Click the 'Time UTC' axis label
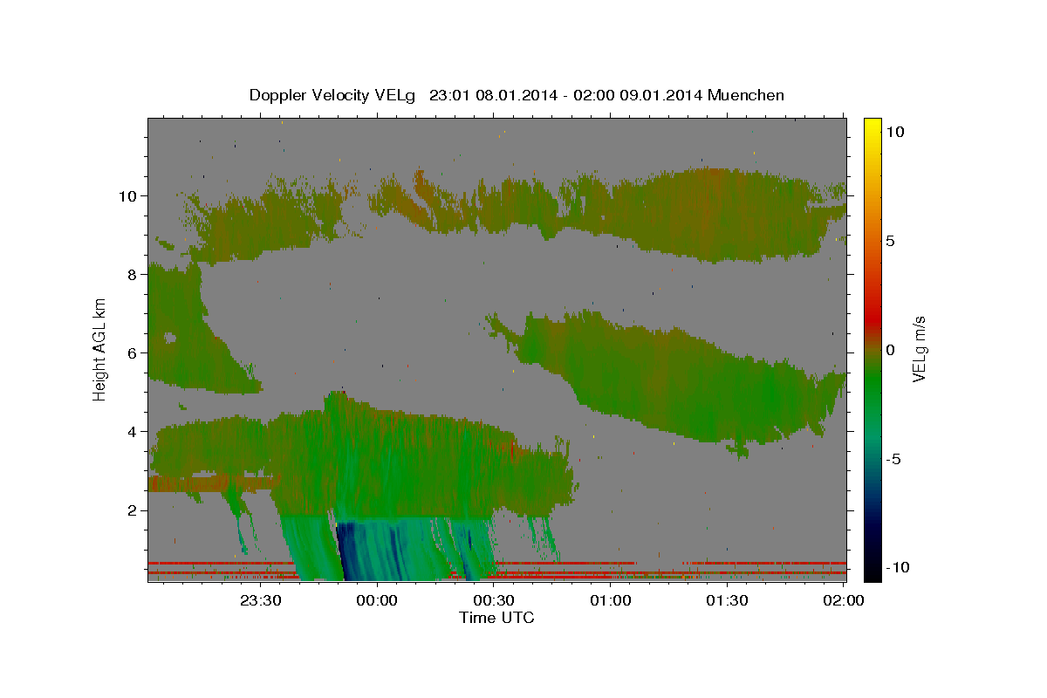 (x=496, y=618)
